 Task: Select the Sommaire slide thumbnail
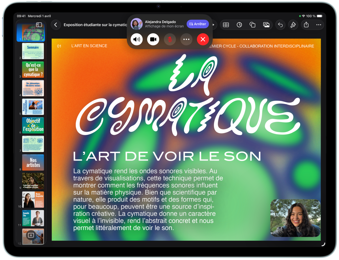(33, 51)
